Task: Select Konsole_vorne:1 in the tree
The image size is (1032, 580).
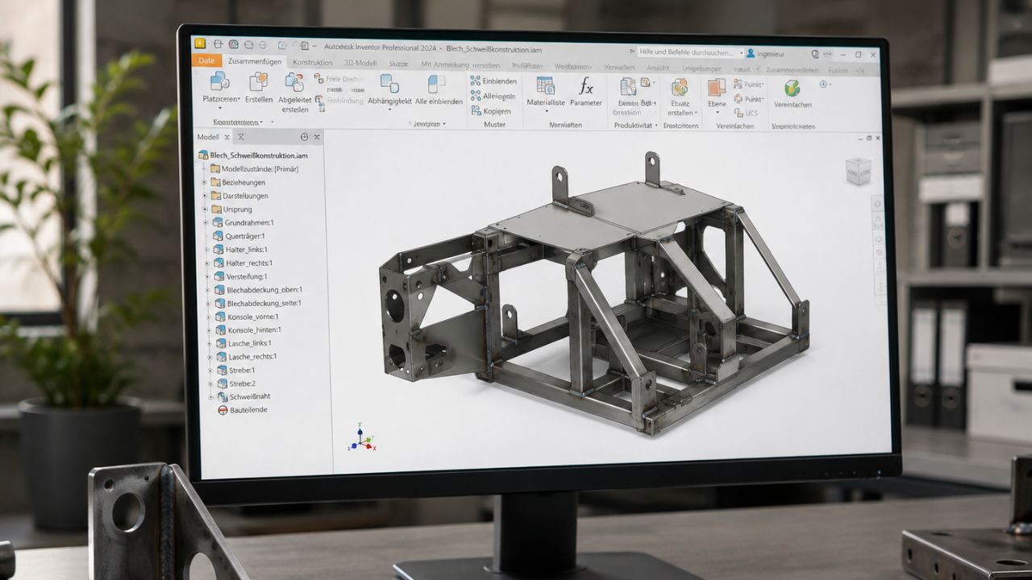Action: point(248,317)
